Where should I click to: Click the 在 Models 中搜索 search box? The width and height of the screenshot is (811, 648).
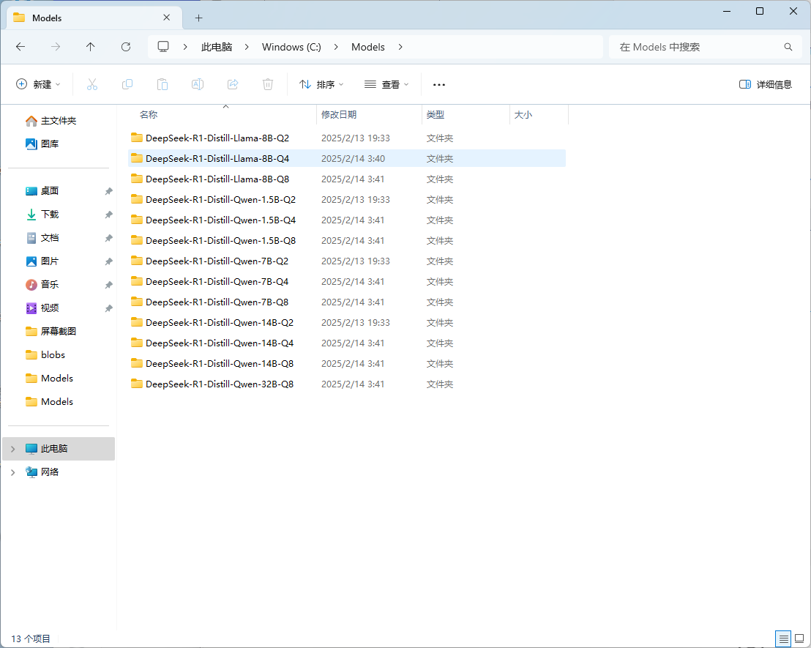click(x=706, y=47)
